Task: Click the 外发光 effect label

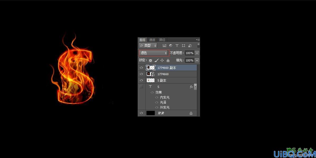Action: point(165,107)
